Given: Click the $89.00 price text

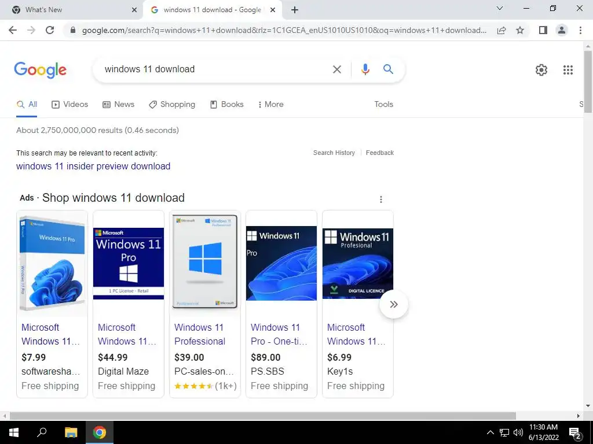Looking at the screenshot, I should [x=265, y=357].
